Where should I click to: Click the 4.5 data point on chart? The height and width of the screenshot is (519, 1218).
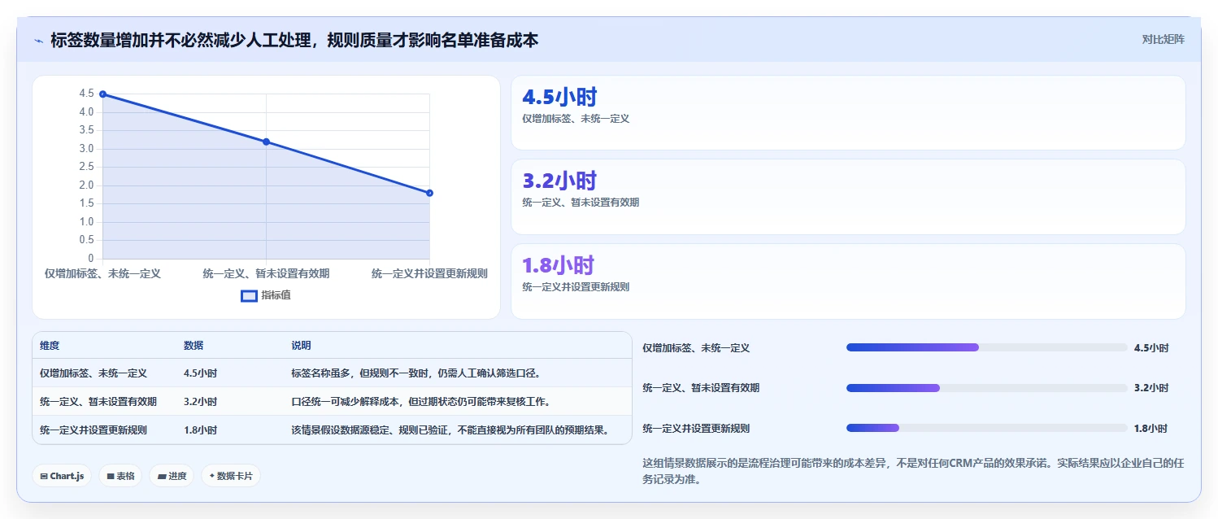point(102,94)
